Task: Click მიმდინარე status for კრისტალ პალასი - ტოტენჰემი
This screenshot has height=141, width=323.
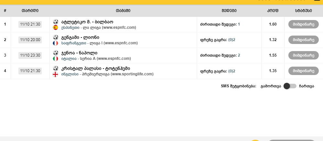Action: 304,71
